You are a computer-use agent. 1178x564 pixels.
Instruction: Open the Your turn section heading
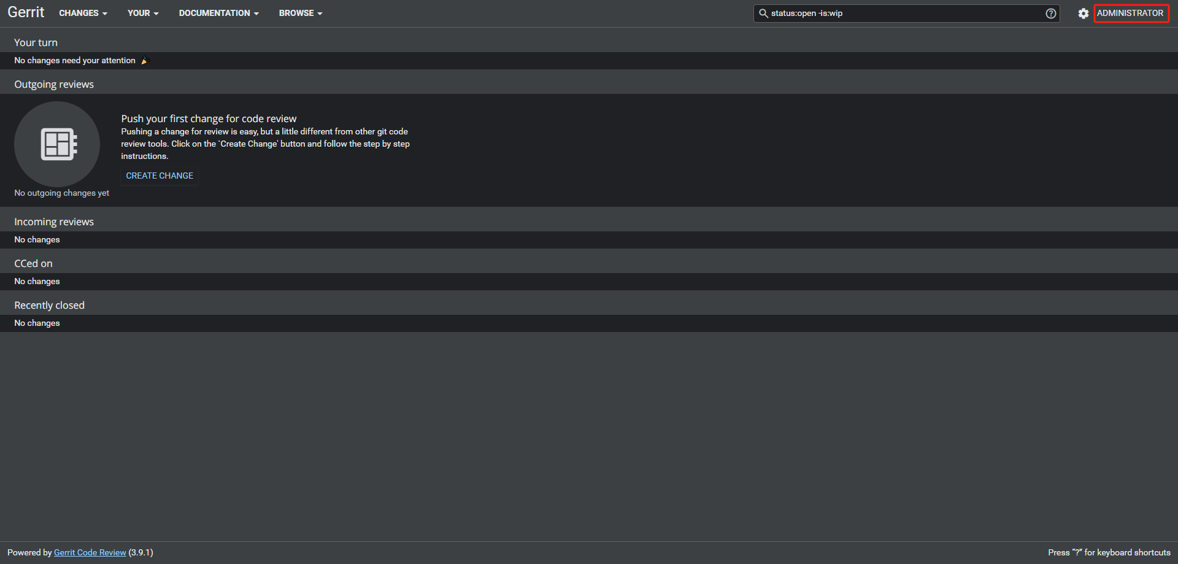coord(36,42)
